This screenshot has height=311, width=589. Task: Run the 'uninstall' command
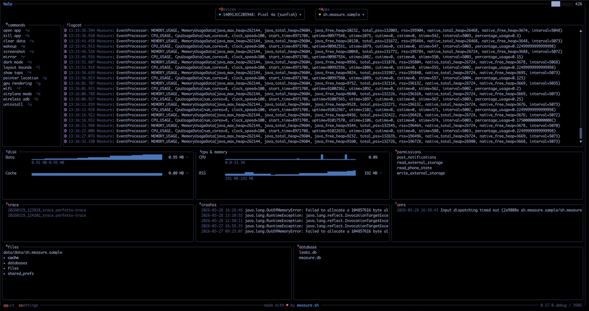pyautogui.click(x=17, y=104)
